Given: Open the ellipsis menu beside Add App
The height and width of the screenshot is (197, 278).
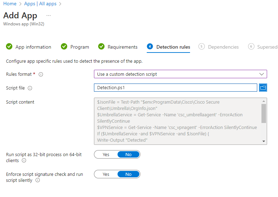Looking at the screenshot, I should pyautogui.click(x=49, y=16).
